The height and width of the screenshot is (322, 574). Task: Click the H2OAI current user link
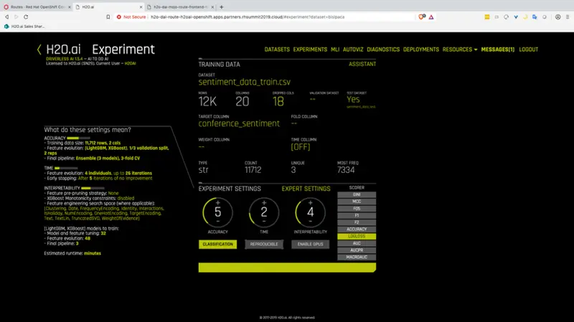pos(131,64)
